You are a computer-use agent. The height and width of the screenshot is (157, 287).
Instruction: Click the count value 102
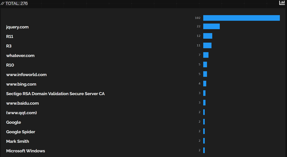(198, 18)
